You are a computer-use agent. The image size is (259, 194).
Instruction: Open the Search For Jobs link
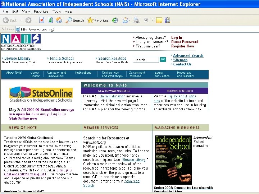(112, 58)
